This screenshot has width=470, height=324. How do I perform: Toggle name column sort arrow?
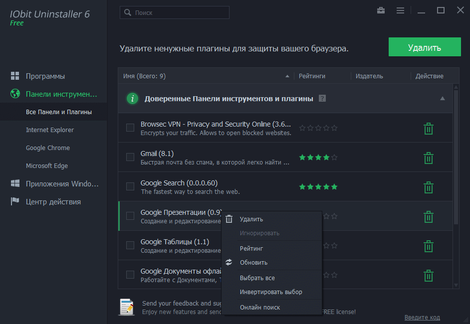click(x=287, y=76)
